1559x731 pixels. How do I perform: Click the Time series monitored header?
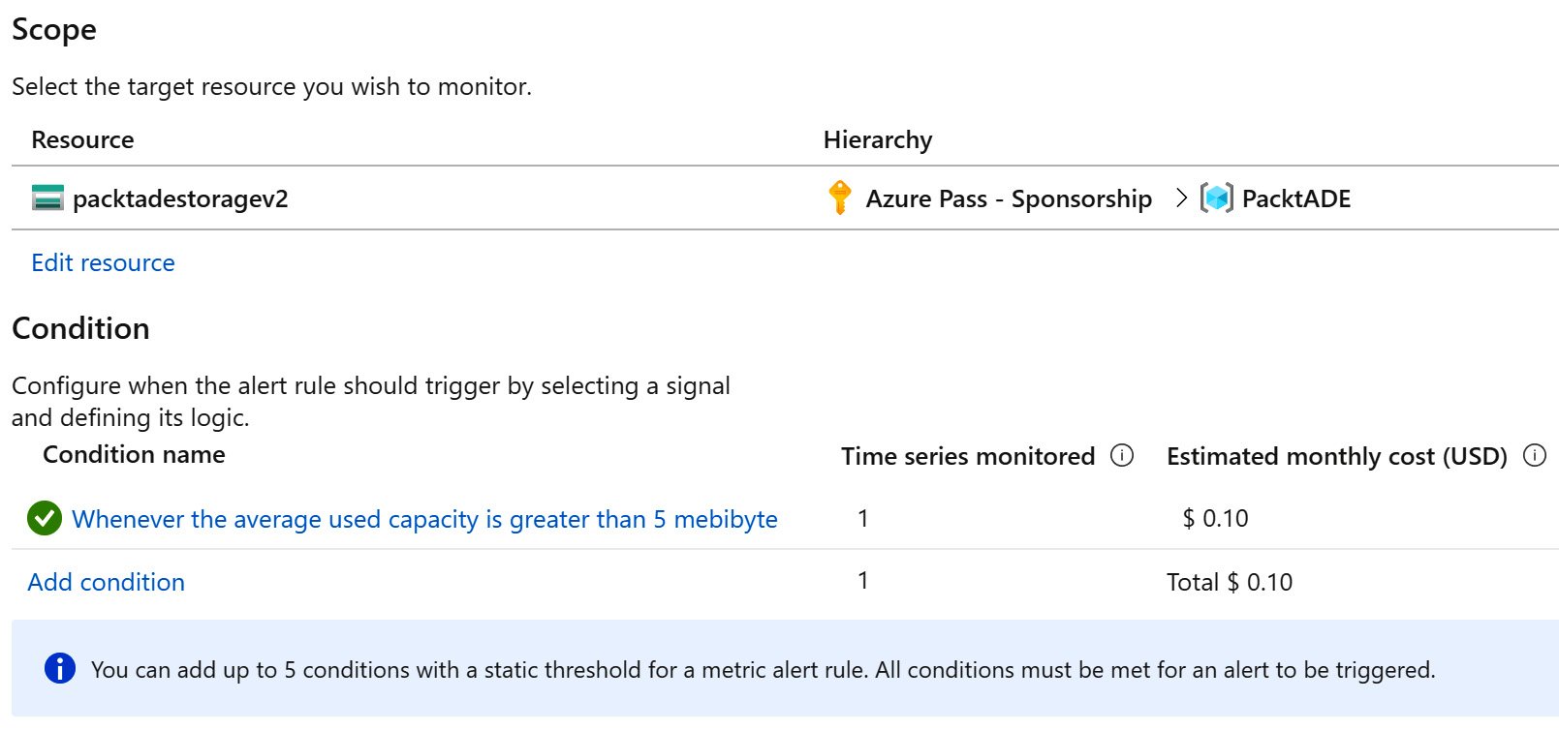(x=967, y=456)
